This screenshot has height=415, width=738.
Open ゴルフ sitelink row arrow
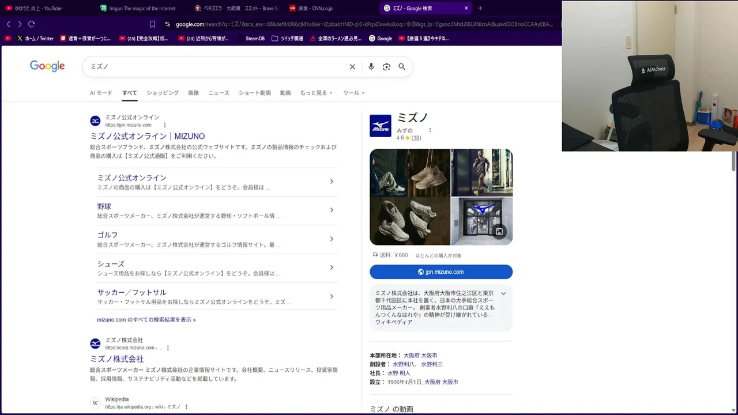coord(332,239)
